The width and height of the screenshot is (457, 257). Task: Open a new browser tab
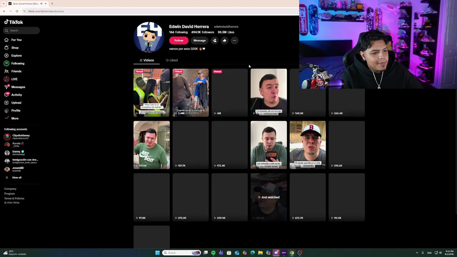[x=52, y=4]
